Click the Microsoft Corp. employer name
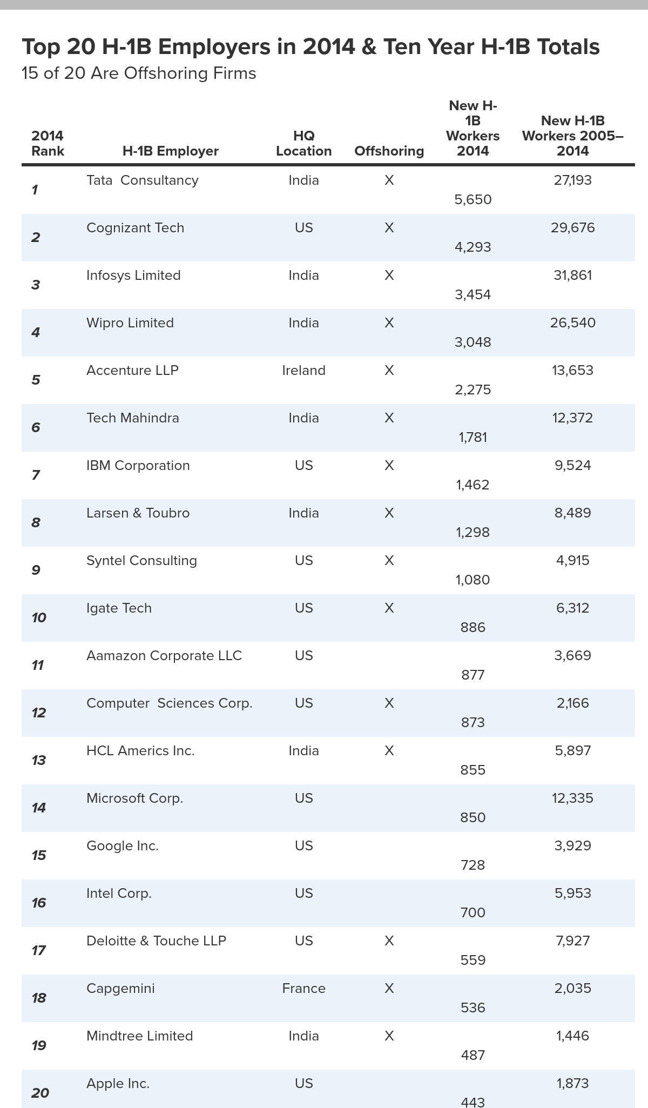The height and width of the screenshot is (1108, 648). click(x=135, y=798)
